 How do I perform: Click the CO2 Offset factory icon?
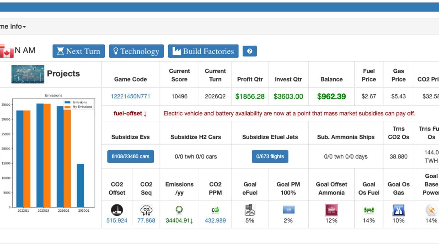pos(117,210)
